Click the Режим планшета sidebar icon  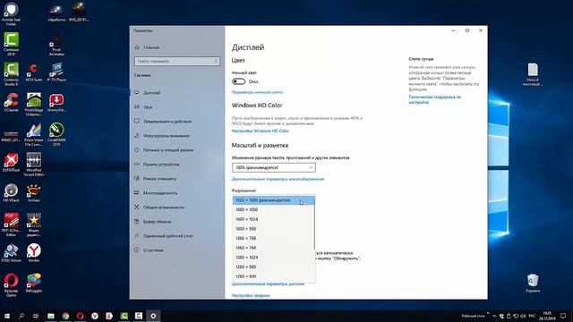point(137,179)
